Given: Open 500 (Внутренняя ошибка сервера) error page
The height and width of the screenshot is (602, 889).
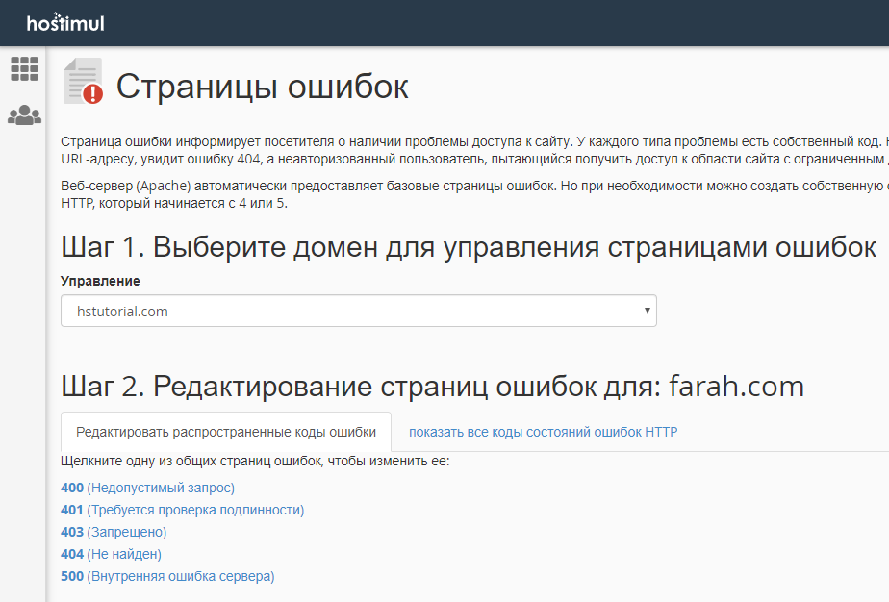Looking at the screenshot, I should point(167,576).
